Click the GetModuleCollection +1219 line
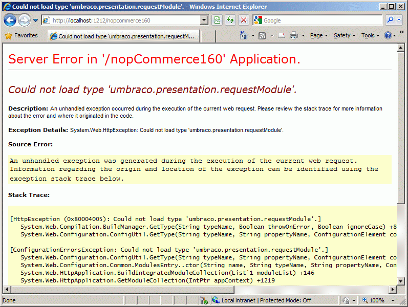 pyautogui.click(x=147, y=280)
